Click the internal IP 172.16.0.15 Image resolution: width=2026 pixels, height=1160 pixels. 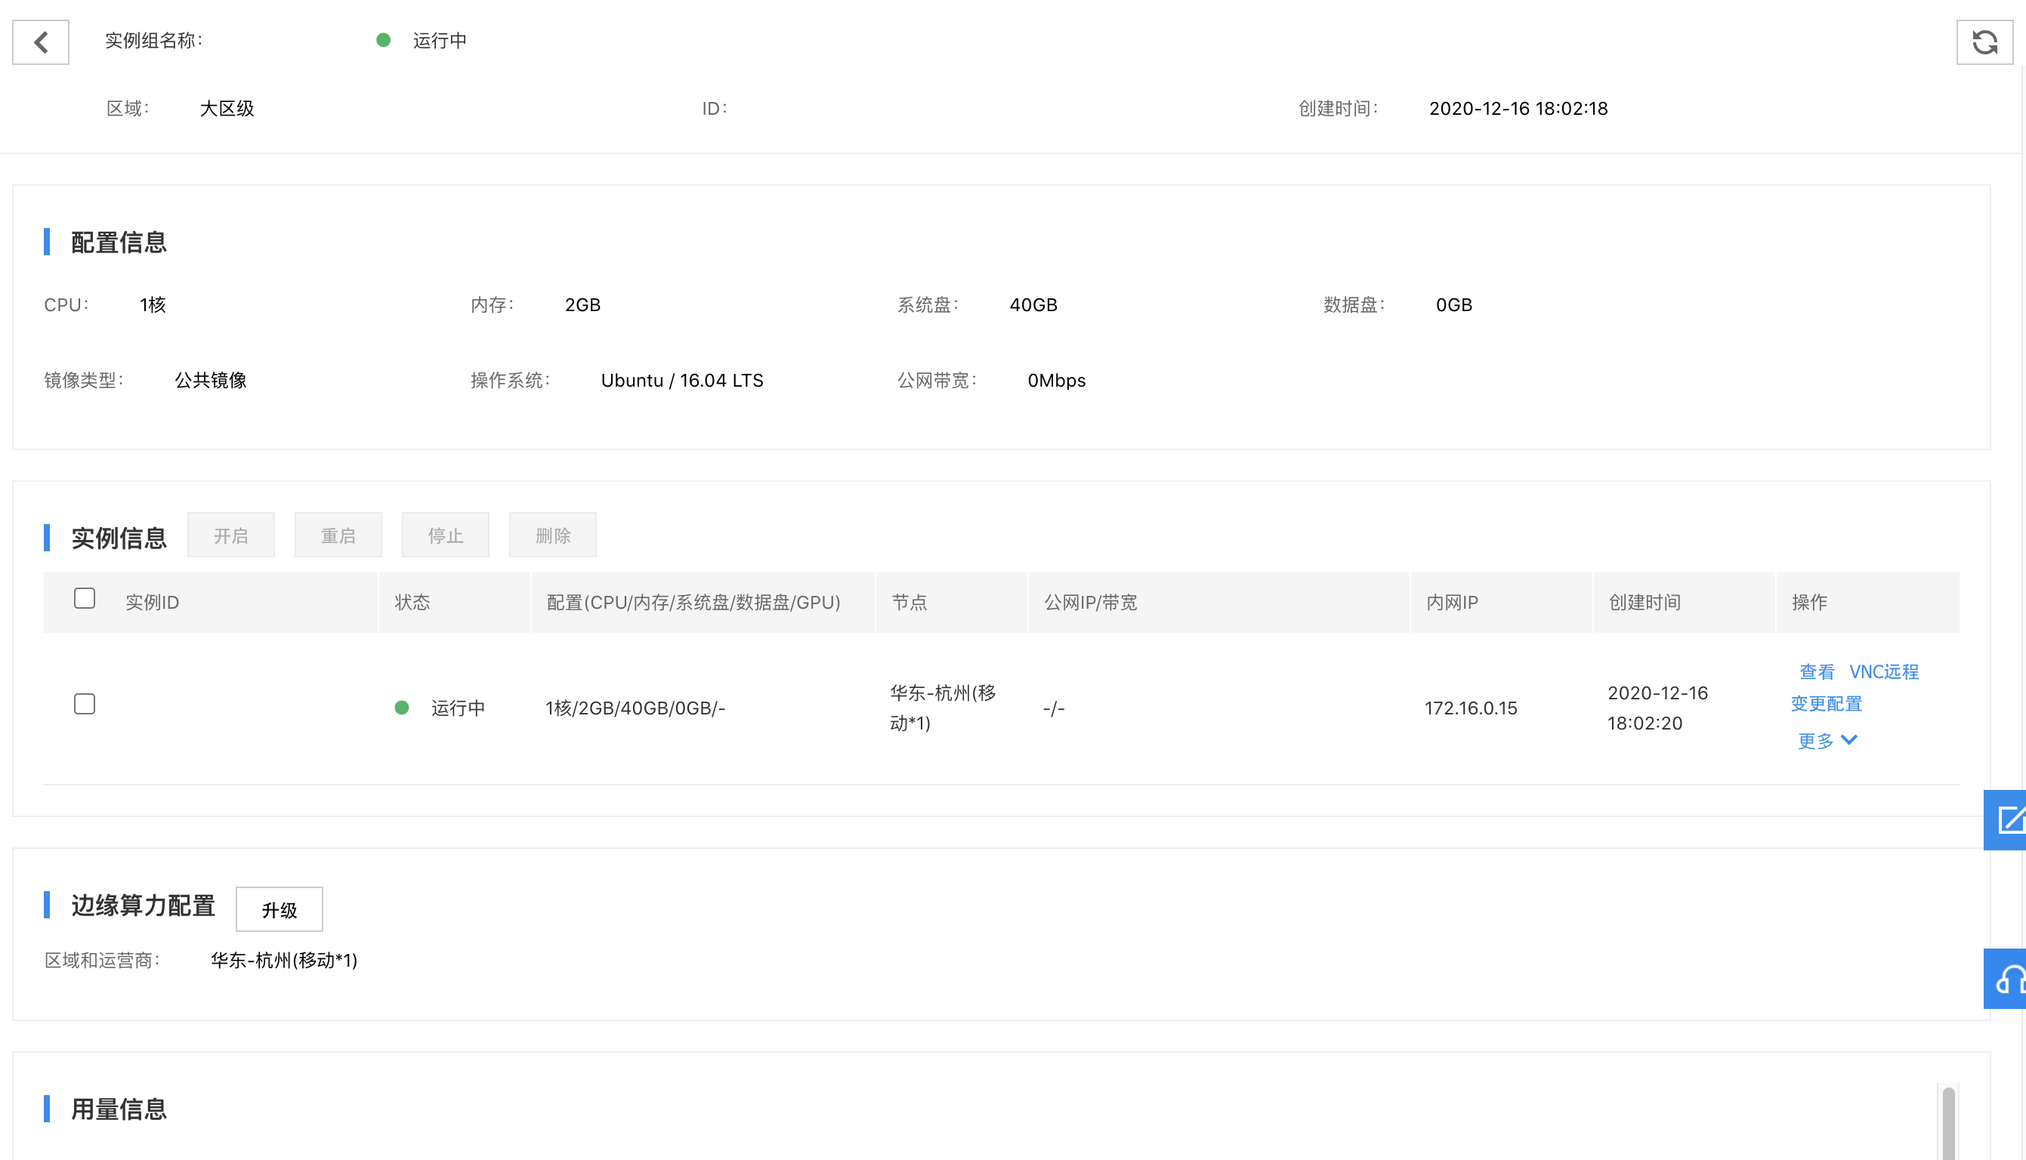click(x=1471, y=708)
